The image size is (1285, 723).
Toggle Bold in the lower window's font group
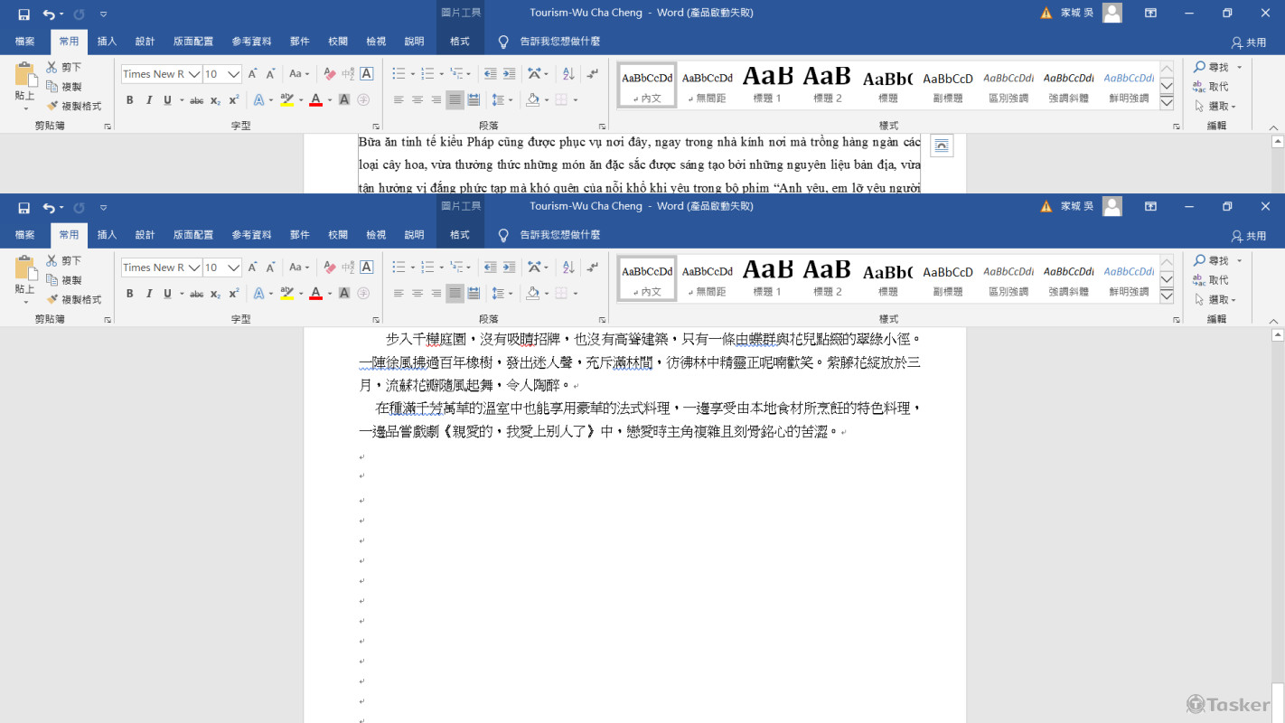pos(129,293)
